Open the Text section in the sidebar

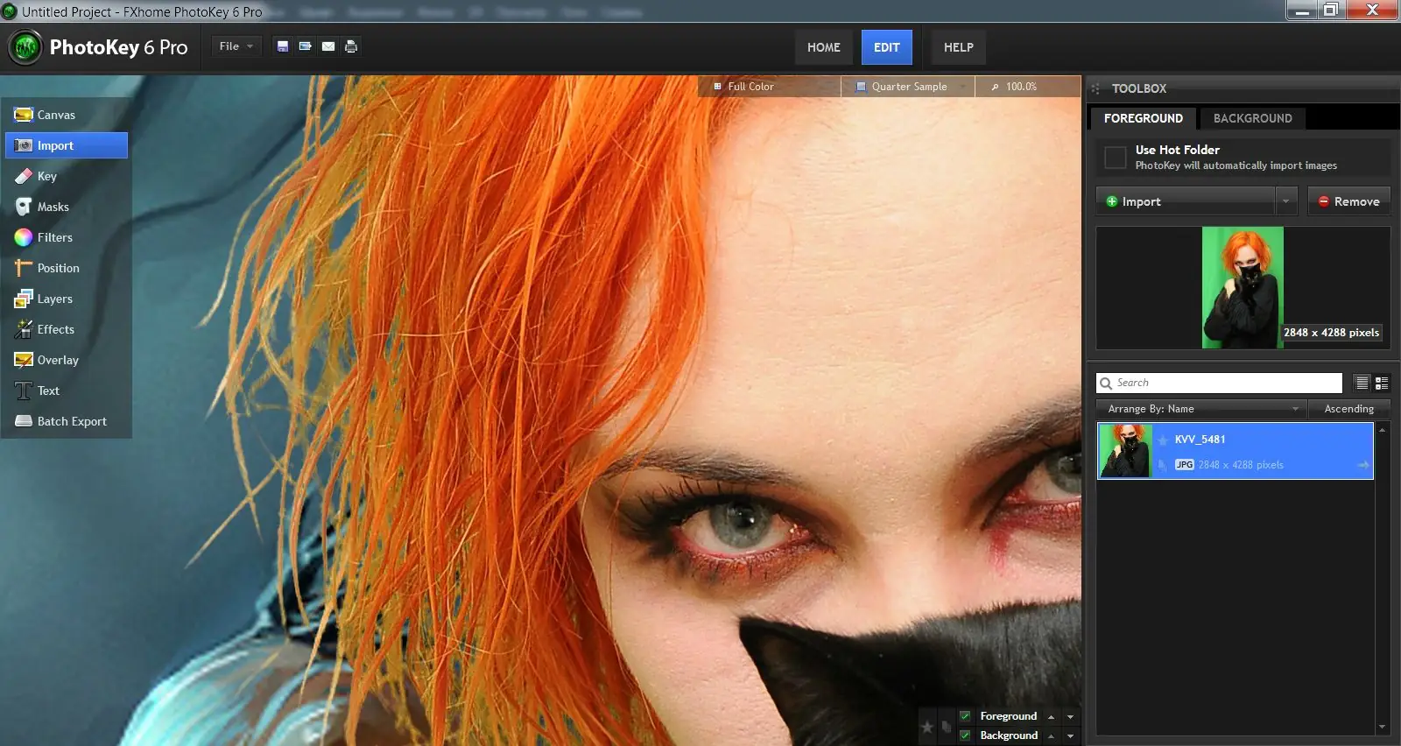point(67,391)
